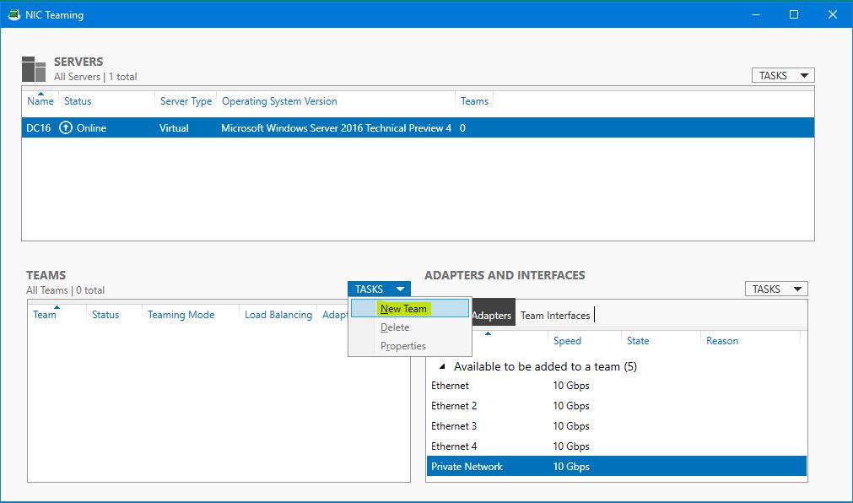This screenshot has height=503, width=853.
Task: Click the Servers tile icon
Action: pyautogui.click(x=34, y=69)
